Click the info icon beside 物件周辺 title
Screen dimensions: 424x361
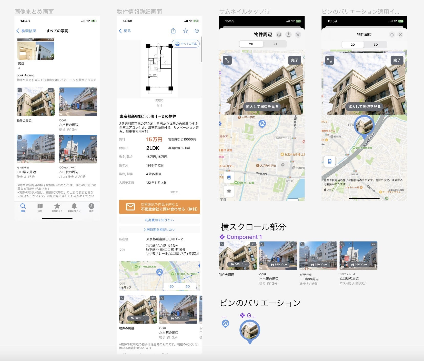(279, 35)
